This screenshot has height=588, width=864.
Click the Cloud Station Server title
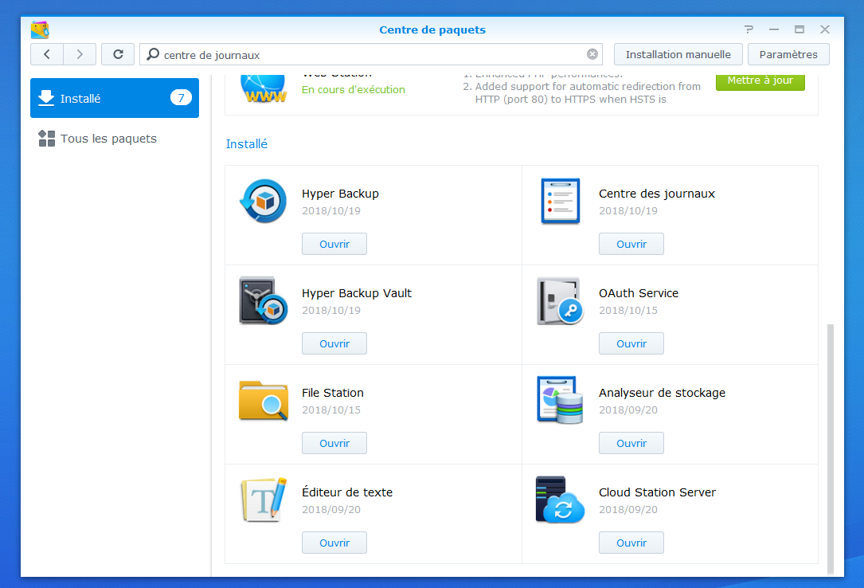click(x=658, y=492)
